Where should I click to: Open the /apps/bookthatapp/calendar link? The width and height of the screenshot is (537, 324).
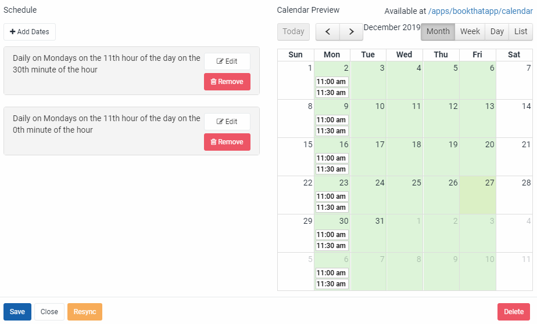[481, 11]
